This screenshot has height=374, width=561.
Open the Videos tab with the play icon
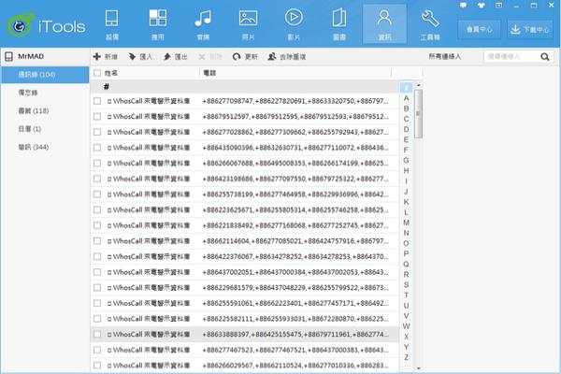click(294, 24)
